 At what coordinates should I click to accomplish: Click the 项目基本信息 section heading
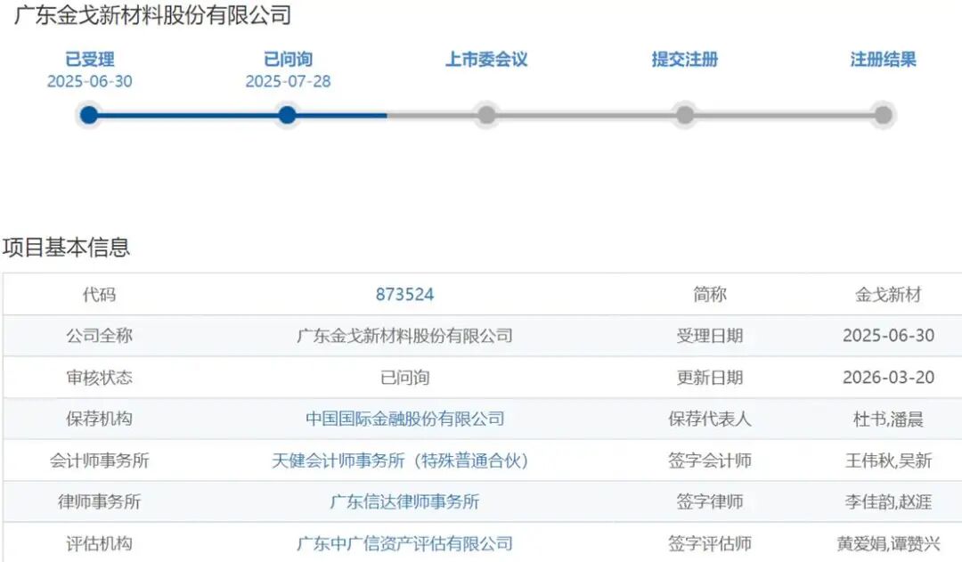[66, 248]
